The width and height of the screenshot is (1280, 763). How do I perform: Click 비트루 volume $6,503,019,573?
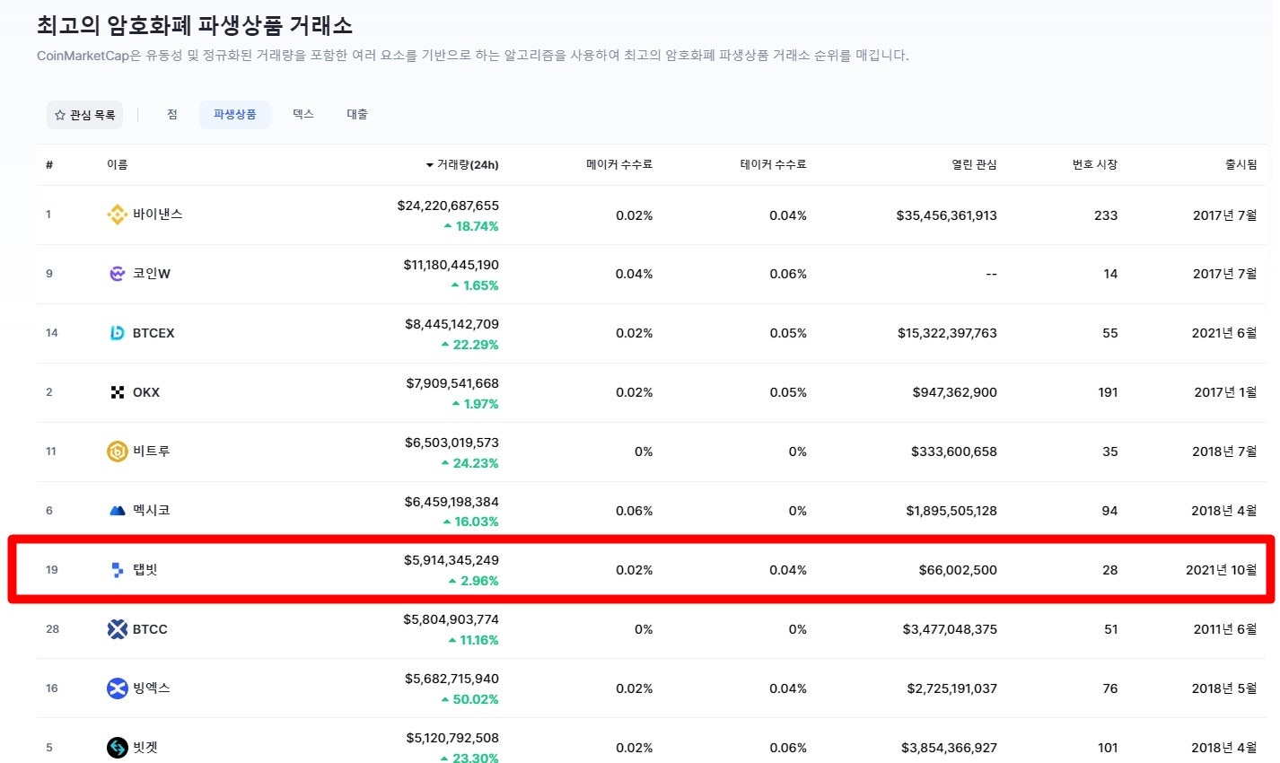pos(452,443)
